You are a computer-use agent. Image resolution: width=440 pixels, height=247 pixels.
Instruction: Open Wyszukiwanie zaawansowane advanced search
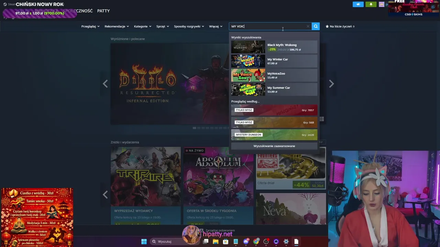point(274,146)
